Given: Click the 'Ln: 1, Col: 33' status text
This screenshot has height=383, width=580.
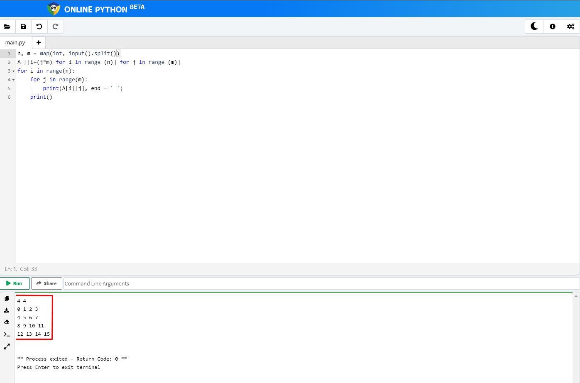Looking at the screenshot, I should (21, 269).
